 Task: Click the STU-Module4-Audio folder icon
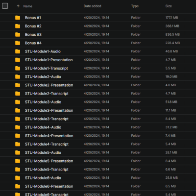[x=18, y=127]
